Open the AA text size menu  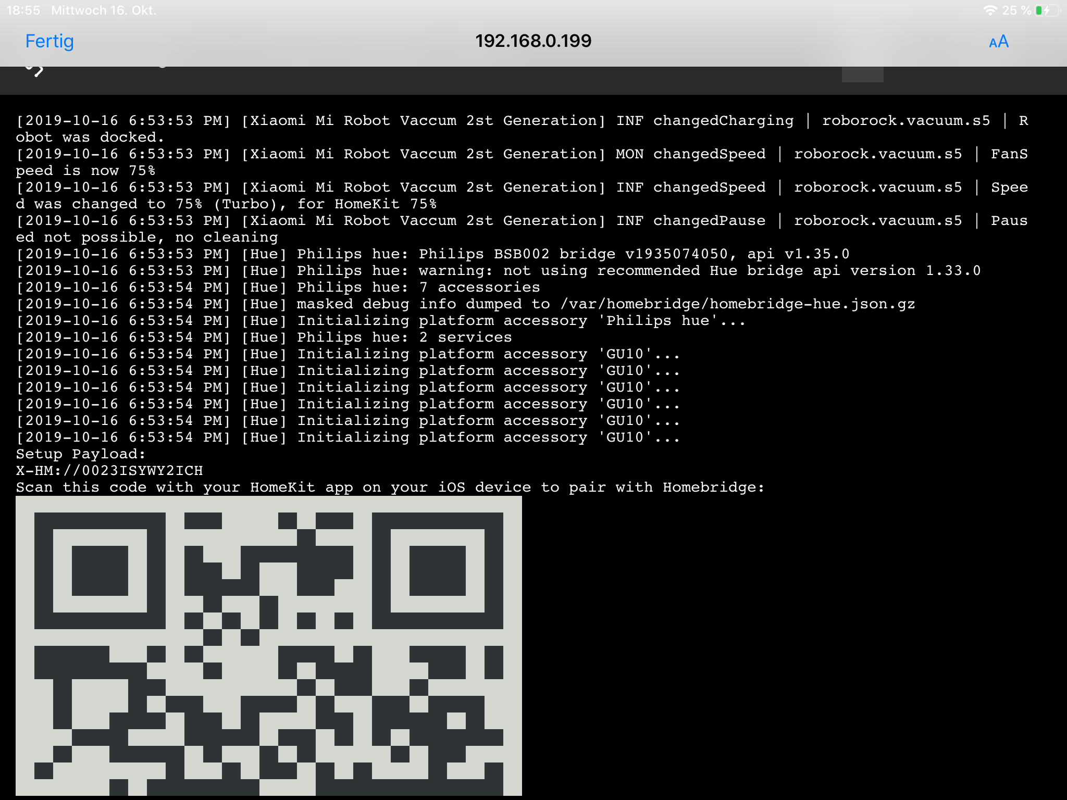(999, 42)
